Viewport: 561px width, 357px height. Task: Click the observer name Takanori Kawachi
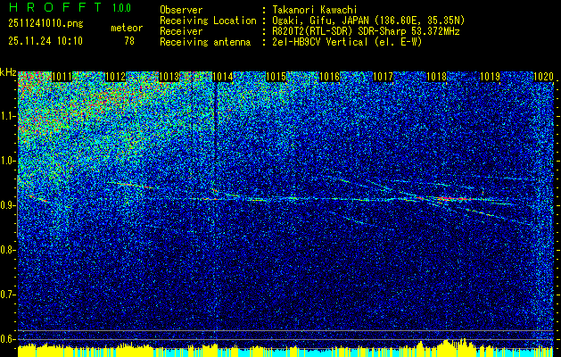[x=315, y=10]
